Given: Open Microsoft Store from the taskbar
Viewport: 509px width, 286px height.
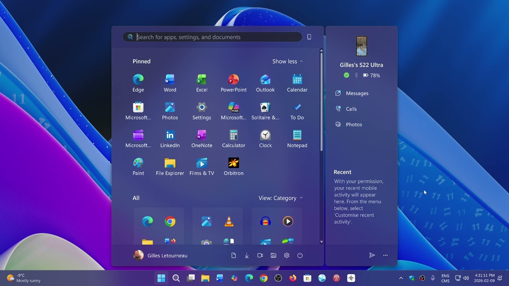Looking at the screenshot, I should (x=307, y=278).
